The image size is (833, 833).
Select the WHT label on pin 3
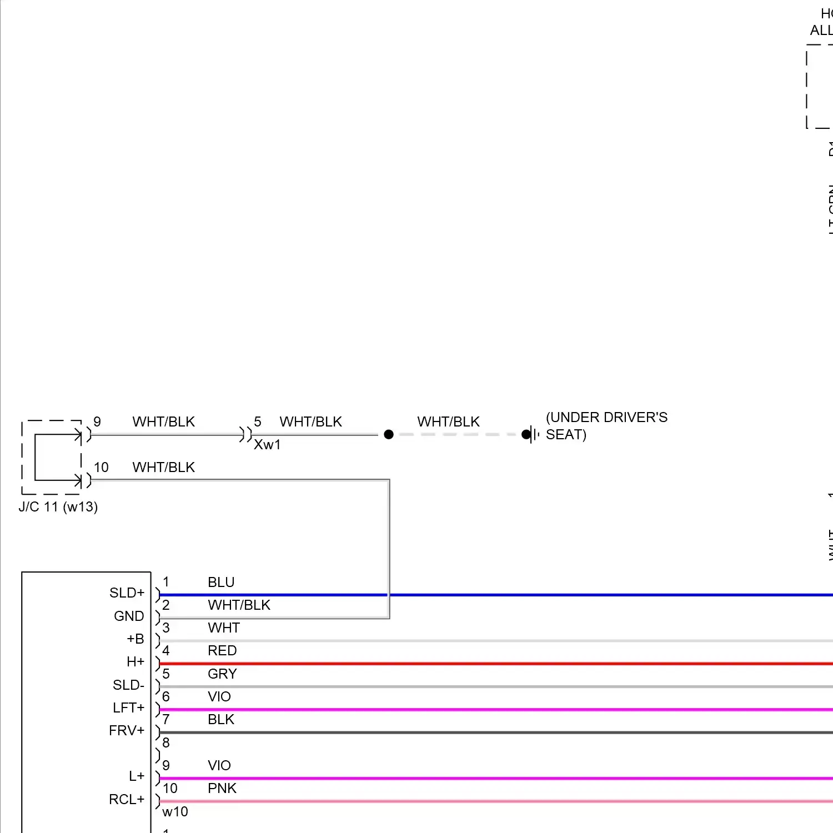click(x=224, y=628)
